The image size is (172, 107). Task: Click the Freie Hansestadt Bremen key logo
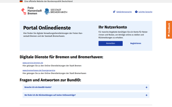[32, 11]
